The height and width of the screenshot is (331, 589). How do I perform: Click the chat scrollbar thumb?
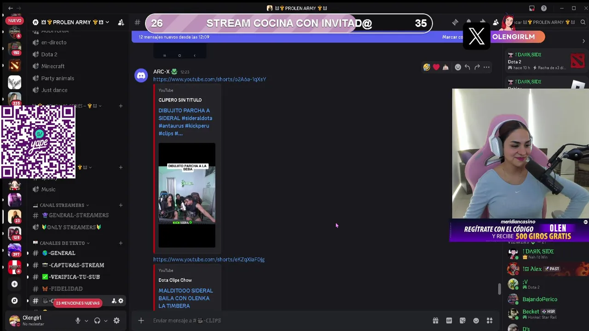499,289
